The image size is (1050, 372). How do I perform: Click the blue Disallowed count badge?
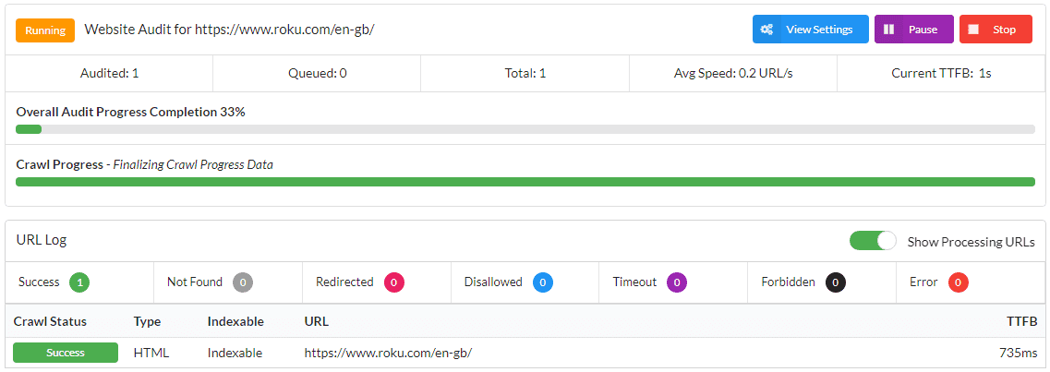click(543, 282)
